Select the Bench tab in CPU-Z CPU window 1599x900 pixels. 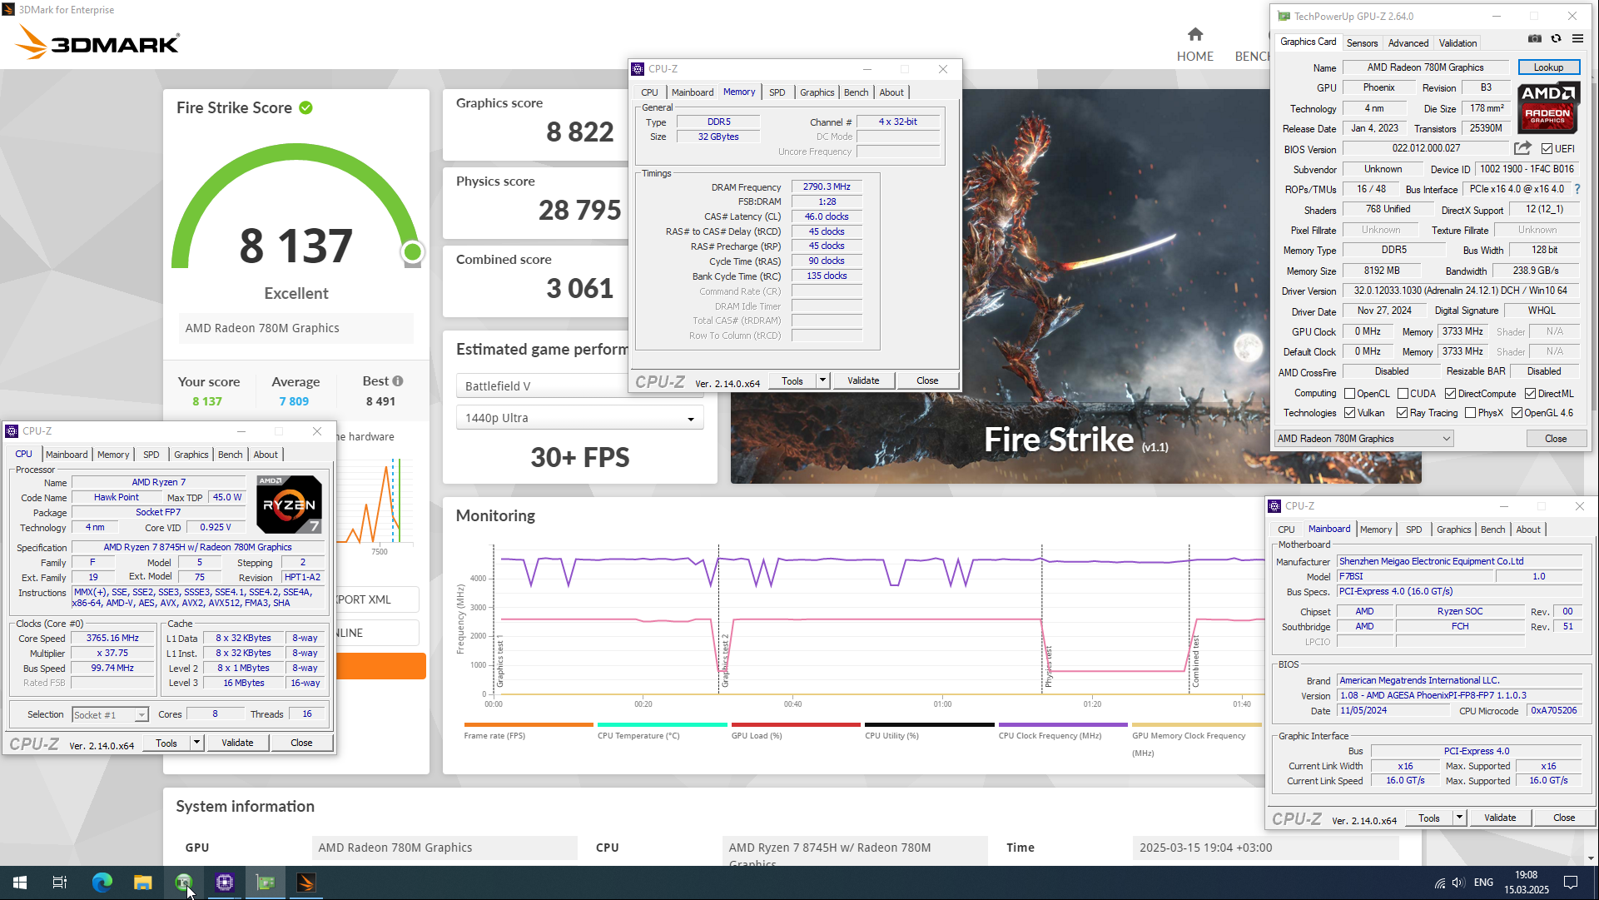(x=230, y=455)
